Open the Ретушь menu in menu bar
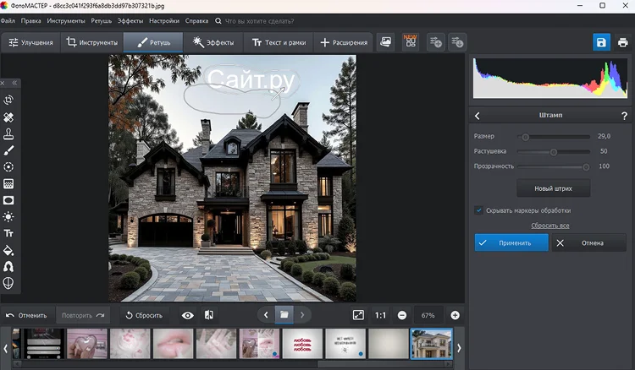This screenshot has height=370, width=635. coord(102,20)
